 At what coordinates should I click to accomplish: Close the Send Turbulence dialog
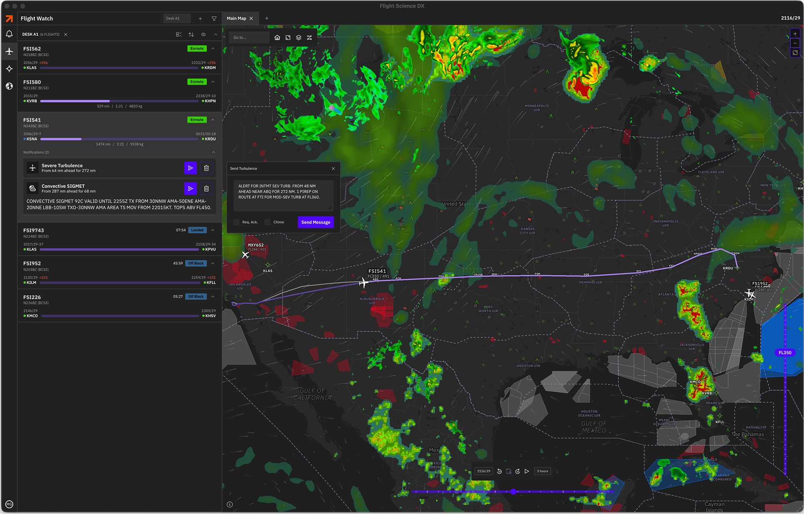(x=333, y=169)
